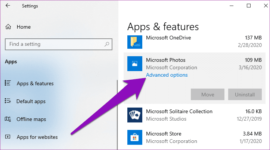The image size is (270, 150).
Task: Click the Offline maps icon
Action: coord(8,119)
